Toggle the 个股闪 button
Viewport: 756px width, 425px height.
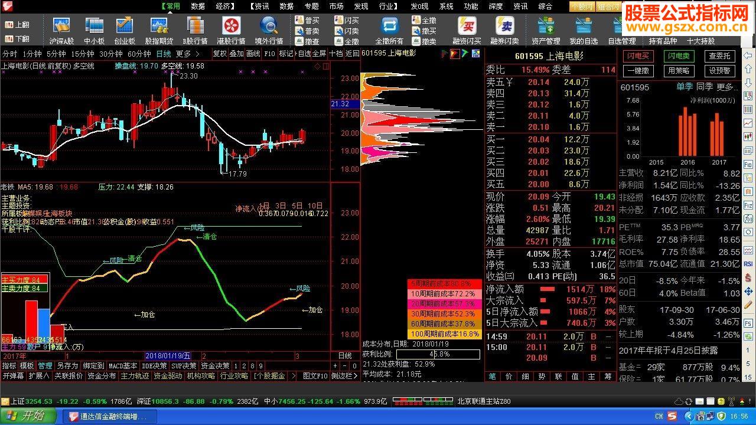click(582, 6)
